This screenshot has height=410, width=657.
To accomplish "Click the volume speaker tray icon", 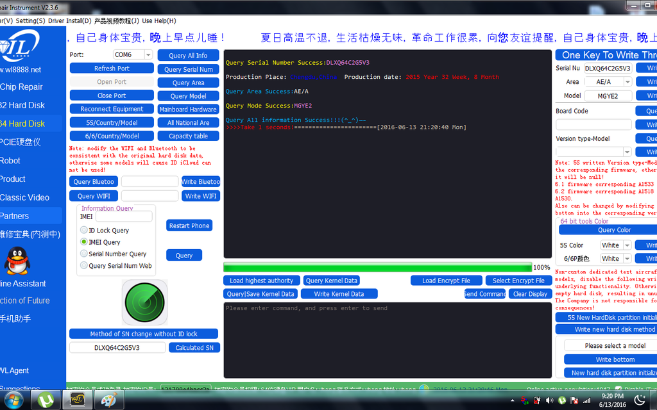I will pyautogui.click(x=549, y=400).
